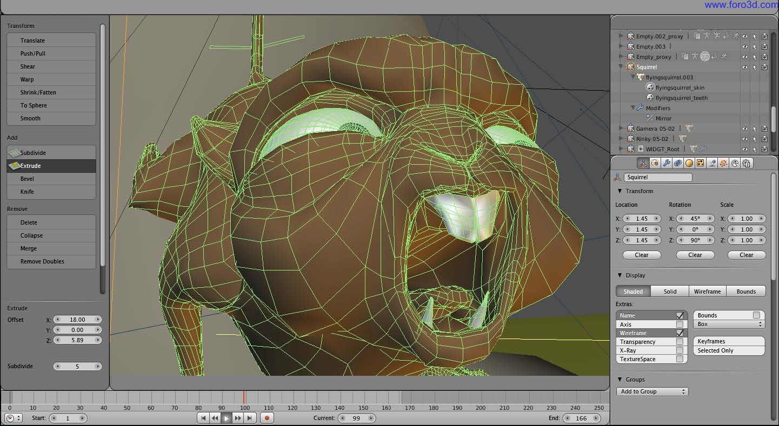Open the Modifiers wrench properties tab
The image size is (779, 426).
pos(666,163)
